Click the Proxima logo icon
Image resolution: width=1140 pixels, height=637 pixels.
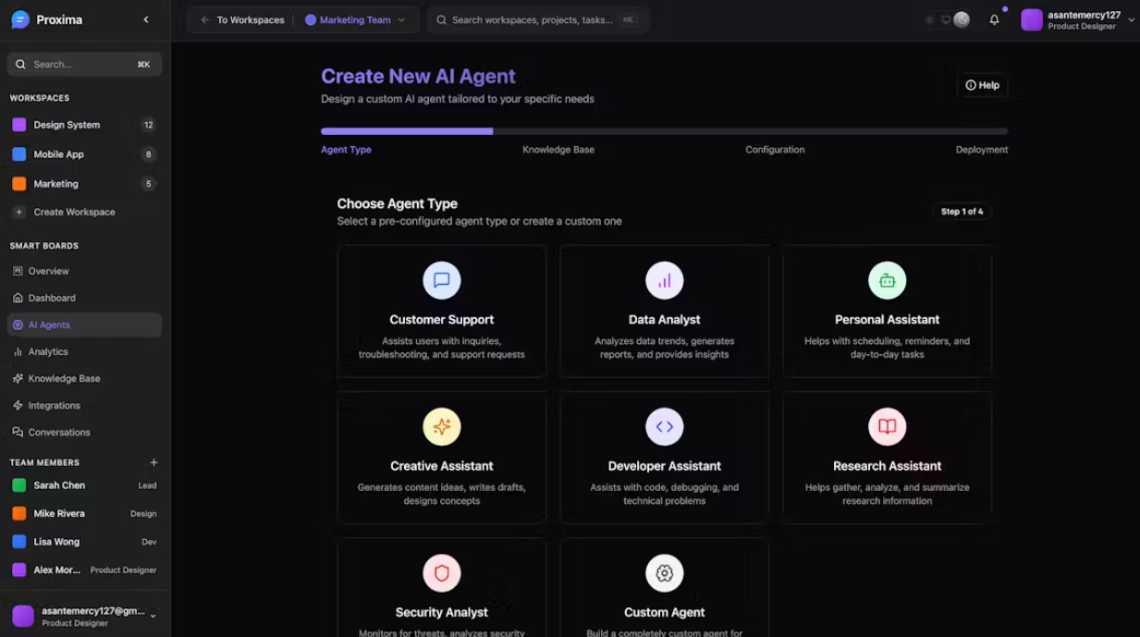point(20,19)
